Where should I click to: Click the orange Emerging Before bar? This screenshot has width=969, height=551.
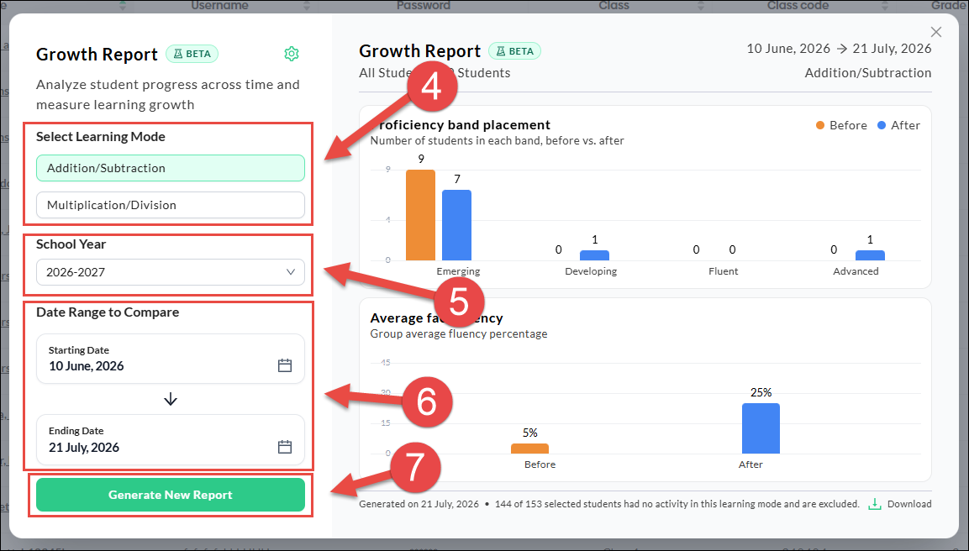420,215
